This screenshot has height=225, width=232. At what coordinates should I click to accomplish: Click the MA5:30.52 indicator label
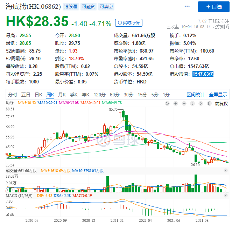(27, 103)
